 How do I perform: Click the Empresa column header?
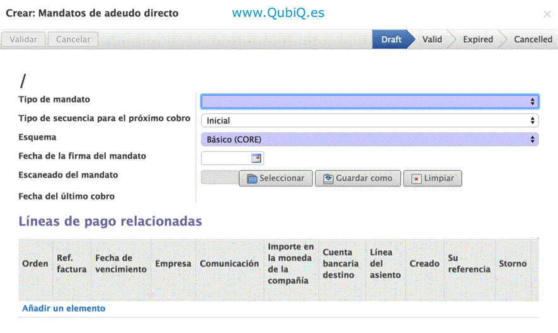(x=173, y=264)
